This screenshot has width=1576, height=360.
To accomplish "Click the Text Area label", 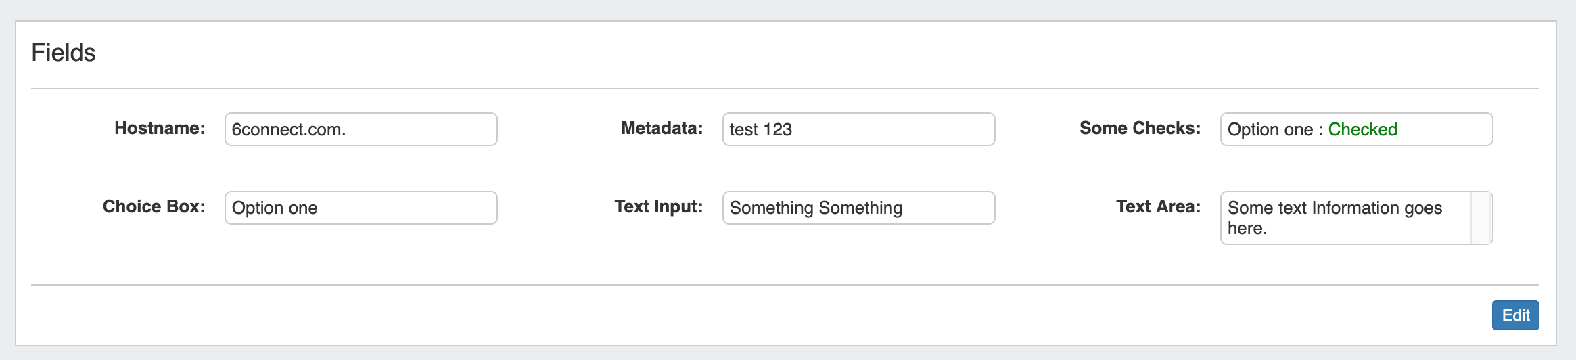I will click(1158, 207).
